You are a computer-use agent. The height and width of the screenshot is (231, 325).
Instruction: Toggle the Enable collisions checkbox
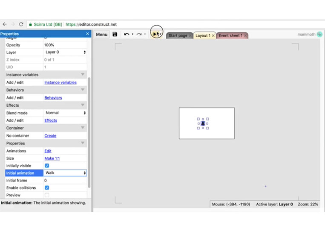click(x=47, y=187)
